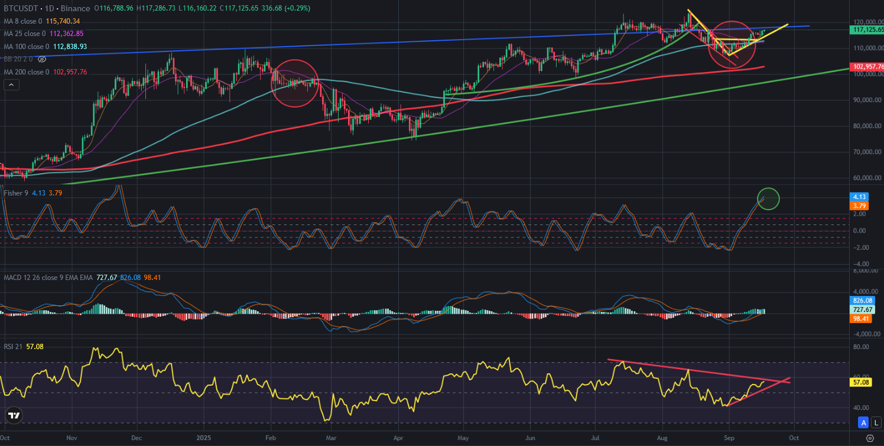This screenshot has height=446, width=884.
Task: Click the May label on the time axis
Action: coord(463,438)
